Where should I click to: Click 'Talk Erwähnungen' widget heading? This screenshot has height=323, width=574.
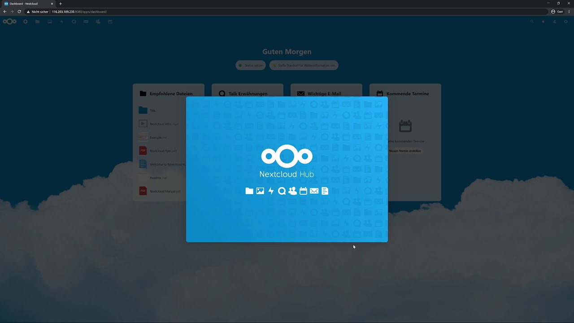coord(248,94)
